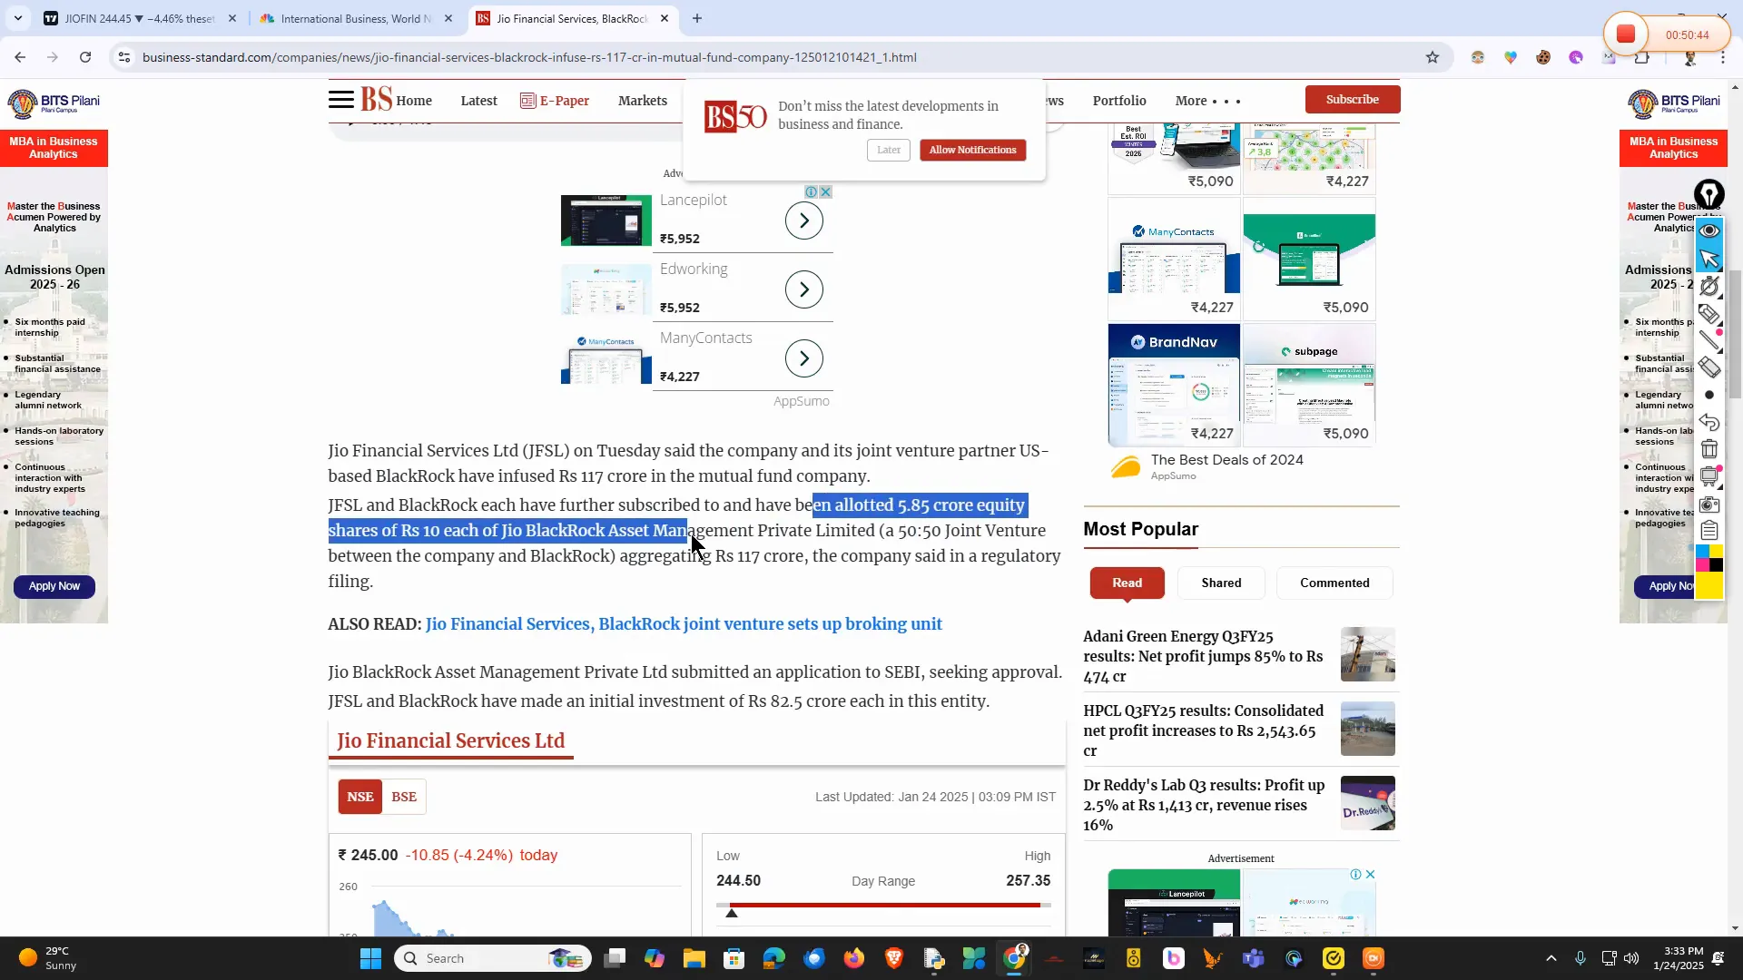Open the BlackRock joint venture broking unit link
Viewport: 1743px width, 980px height.
[x=683, y=624]
